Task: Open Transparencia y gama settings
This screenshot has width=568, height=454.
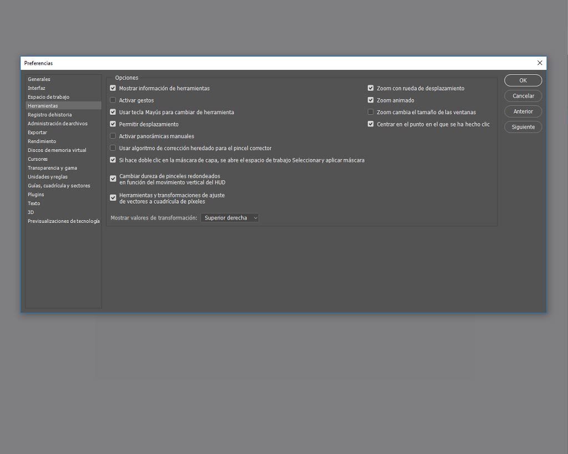Action: pyautogui.click(x=63, y=168)
